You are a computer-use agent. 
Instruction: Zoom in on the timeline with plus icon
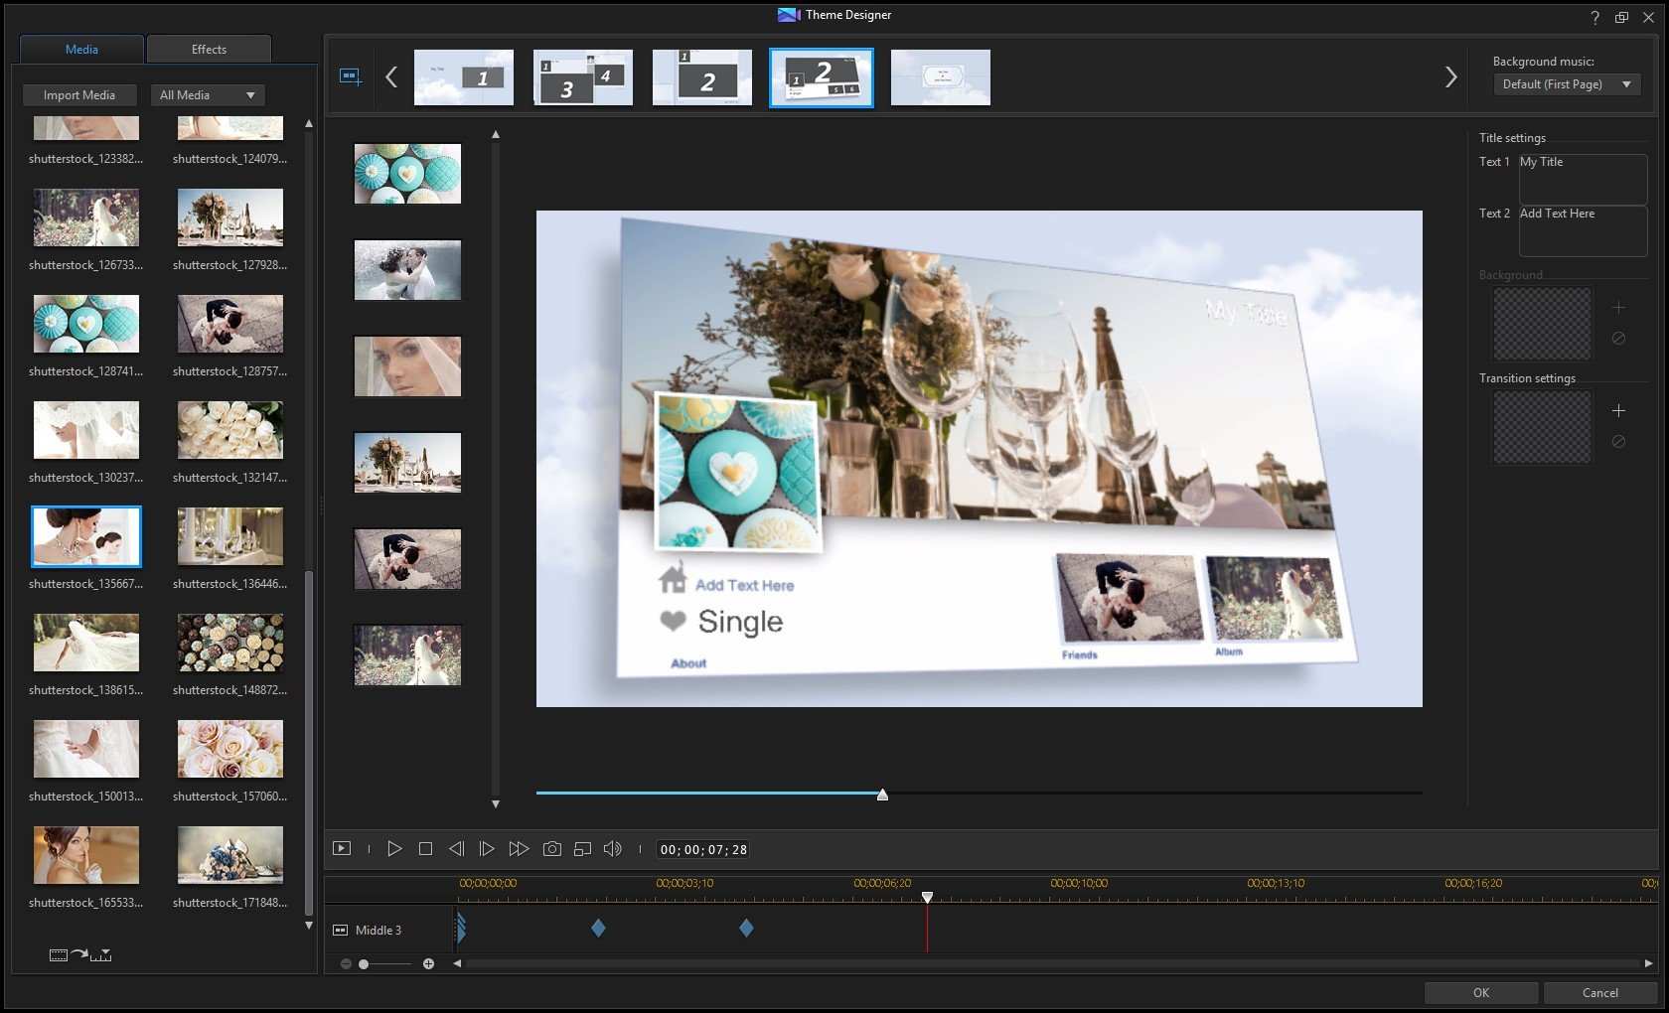[428, 963]
